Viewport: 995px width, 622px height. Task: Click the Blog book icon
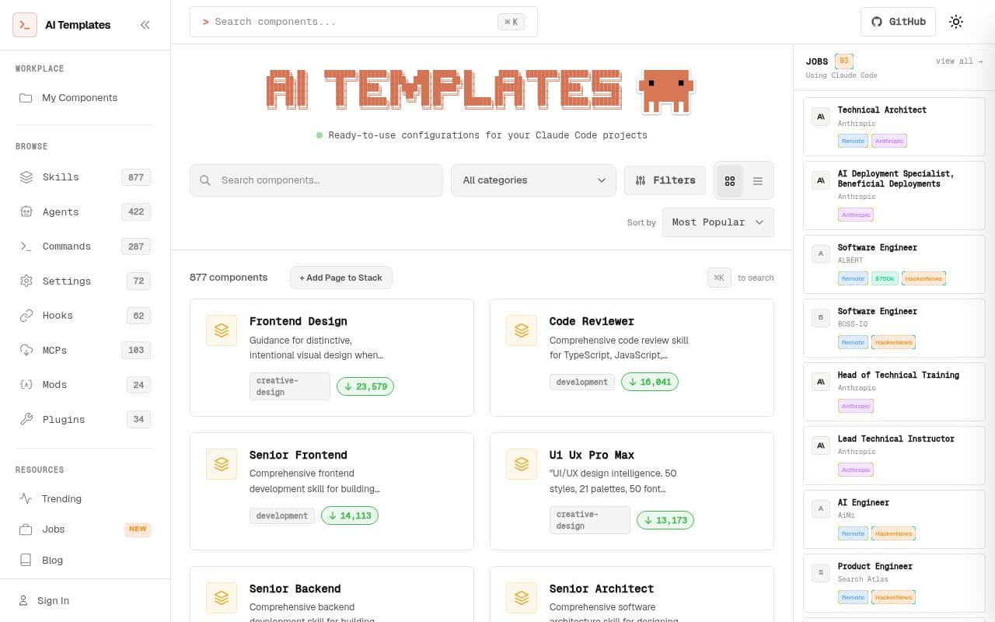(x=26, y=560)
